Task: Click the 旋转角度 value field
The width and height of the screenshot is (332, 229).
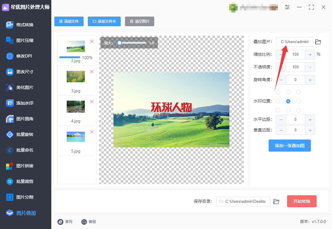Action: coord(295,80)
